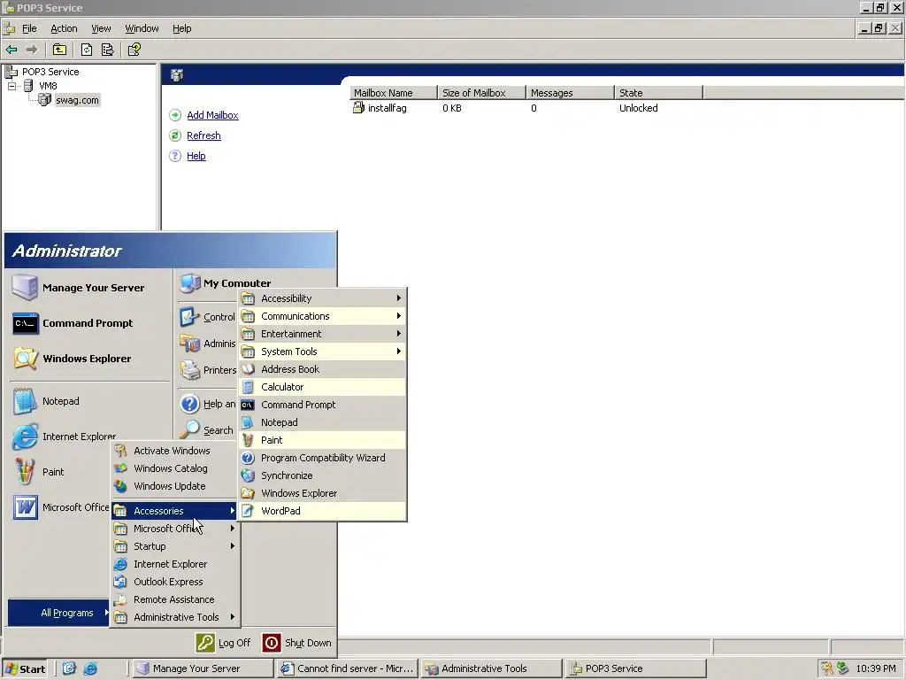Click the Help toolbar icon with question mark
The height and width of the screenshot is (680, 906).
(134, 50)
